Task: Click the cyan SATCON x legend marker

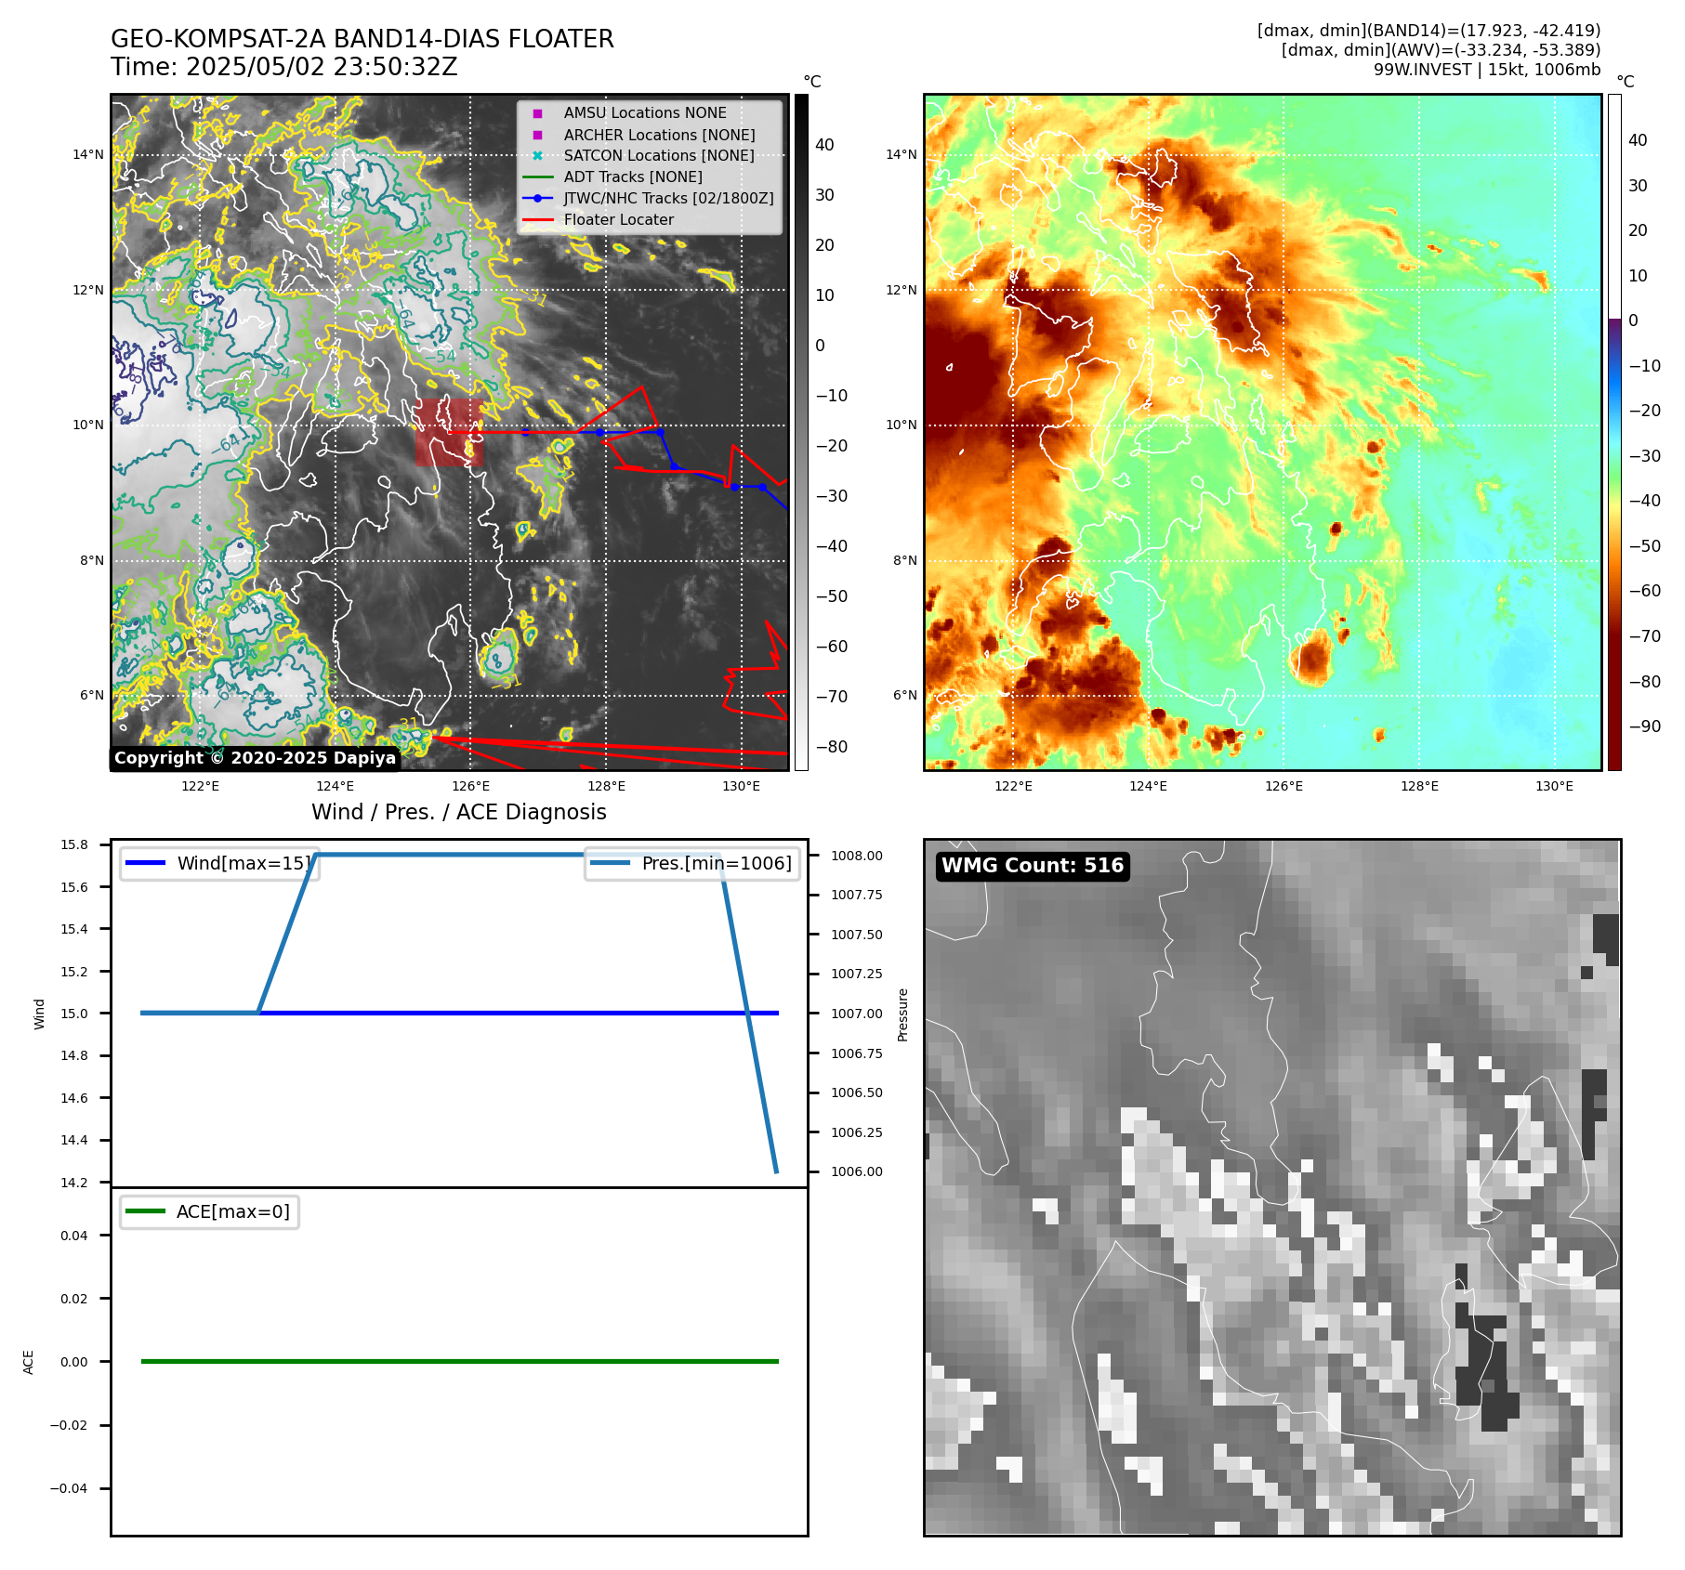Action: tap(537, 155)
